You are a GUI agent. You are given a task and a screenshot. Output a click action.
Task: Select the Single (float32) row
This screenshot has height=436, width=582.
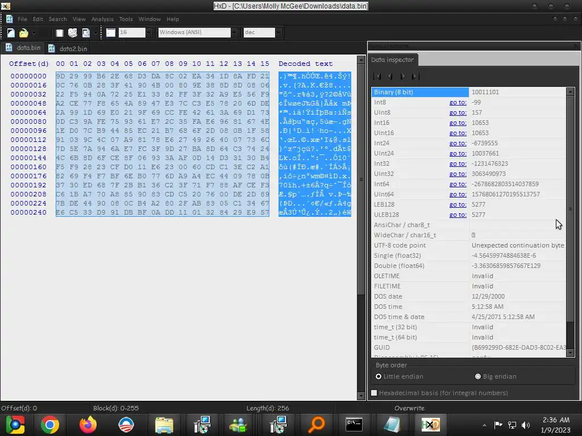469,255
